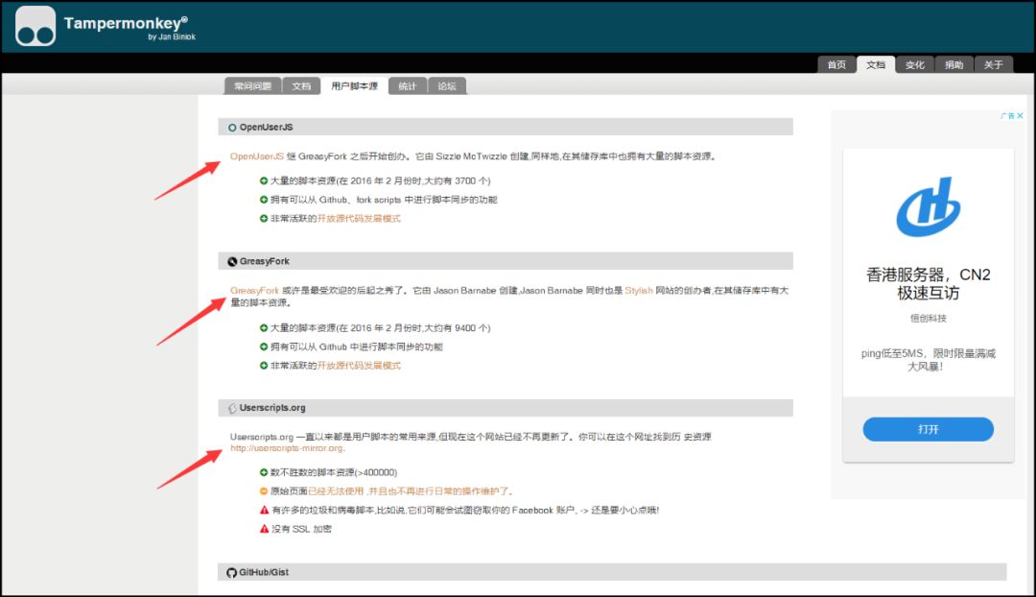Screen dimensions: 1036x597
Task: Open the 首页 top navigation tab
Action: 836,64
